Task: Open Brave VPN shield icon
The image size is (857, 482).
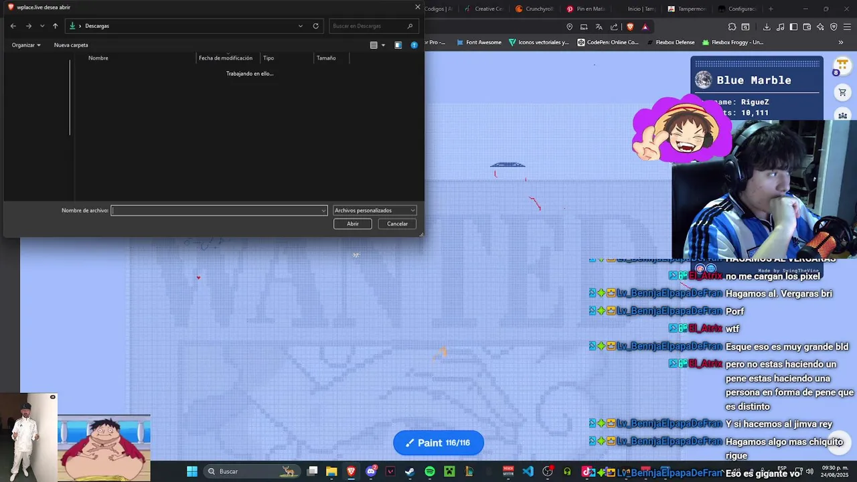Action: pos(834,27)
